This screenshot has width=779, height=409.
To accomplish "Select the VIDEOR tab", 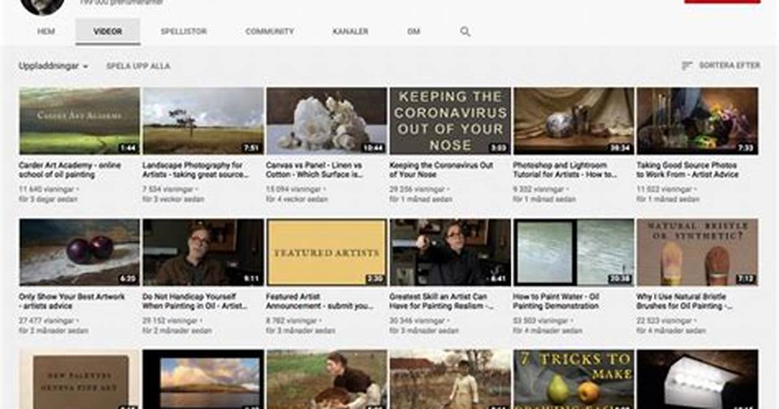I will point(108,31).
